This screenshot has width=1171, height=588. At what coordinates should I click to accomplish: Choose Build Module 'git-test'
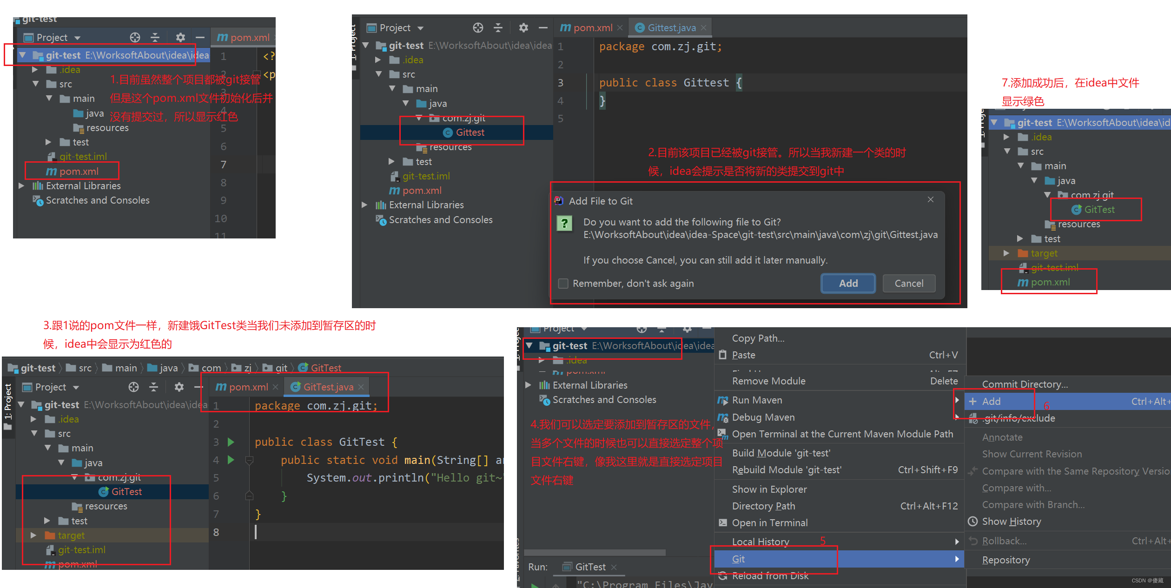coord(838,453)
